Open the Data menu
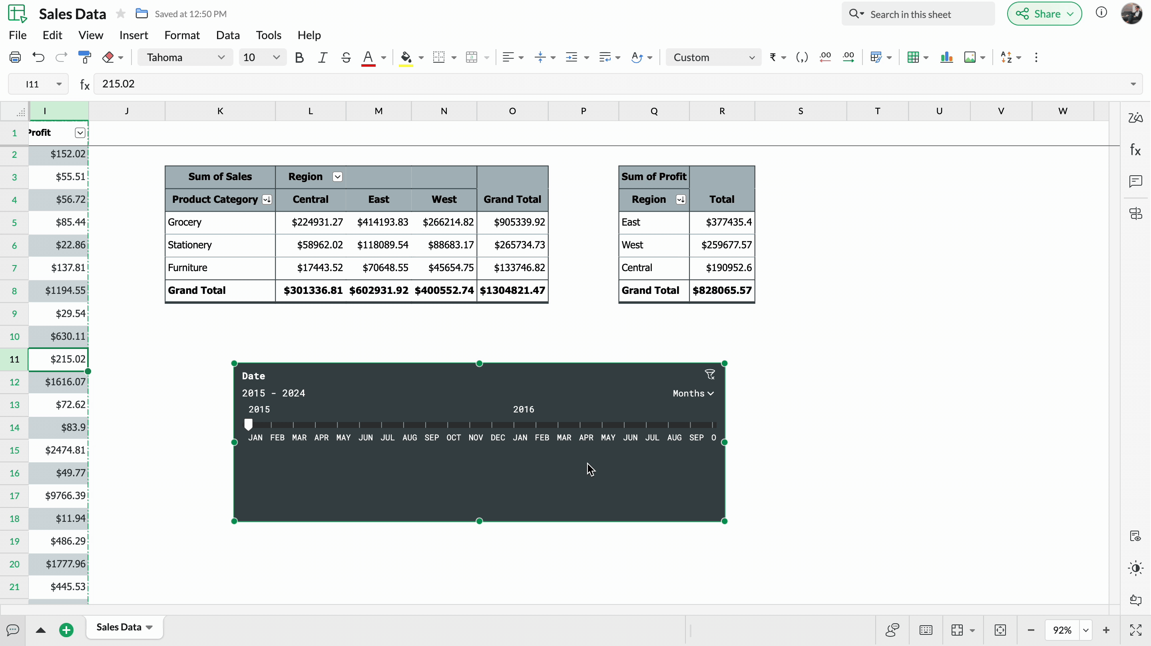This screenshot has height=646, width=1151. tap(228, 35)
